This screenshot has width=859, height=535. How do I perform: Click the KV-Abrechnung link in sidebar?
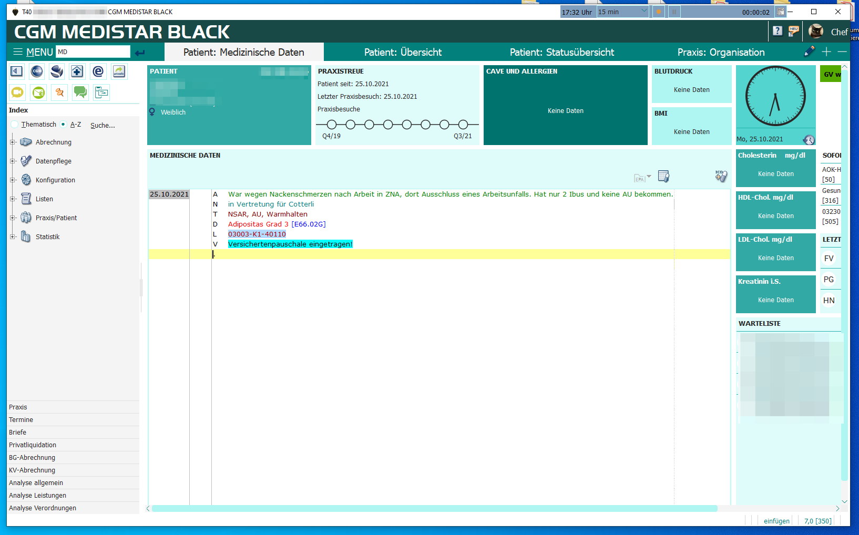pyautogui.click(x=32, y=470)
